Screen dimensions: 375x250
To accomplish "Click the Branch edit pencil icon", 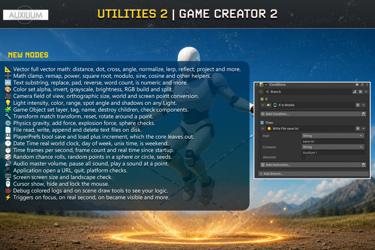I will (355, 92).
